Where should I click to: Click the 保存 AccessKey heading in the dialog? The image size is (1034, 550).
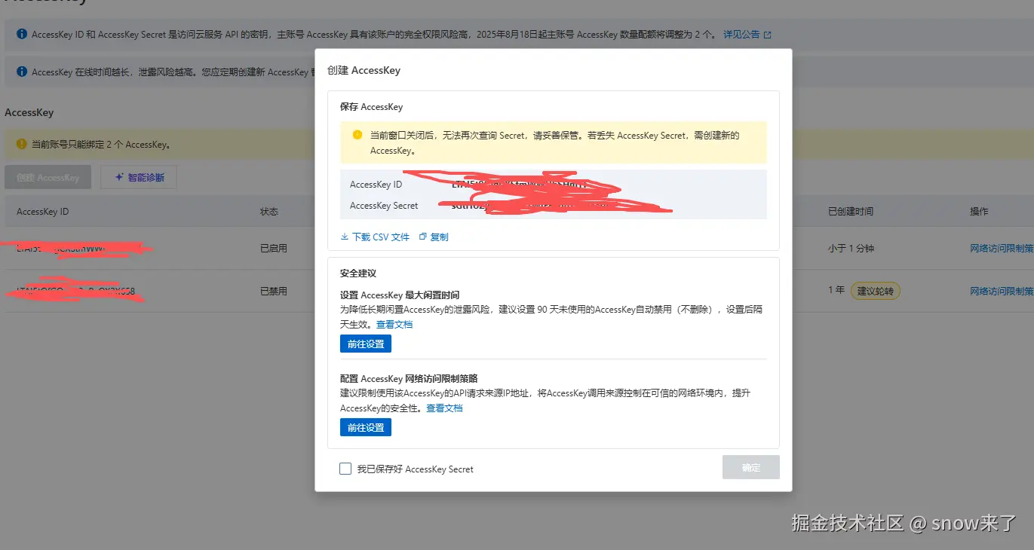[x=372, y=107]
